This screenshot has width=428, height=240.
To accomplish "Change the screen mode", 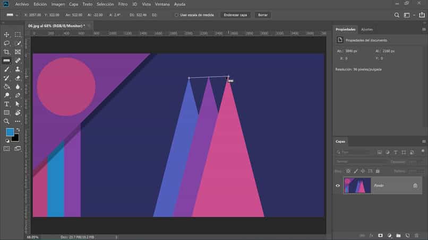I will tap(18, 148).
